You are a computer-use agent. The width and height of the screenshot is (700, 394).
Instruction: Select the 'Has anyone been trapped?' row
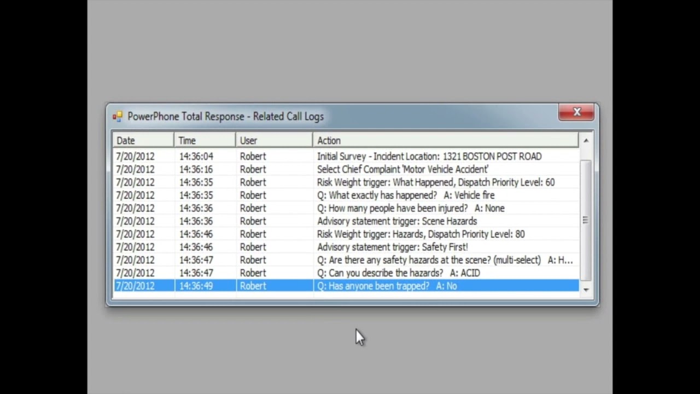point(346,286)
